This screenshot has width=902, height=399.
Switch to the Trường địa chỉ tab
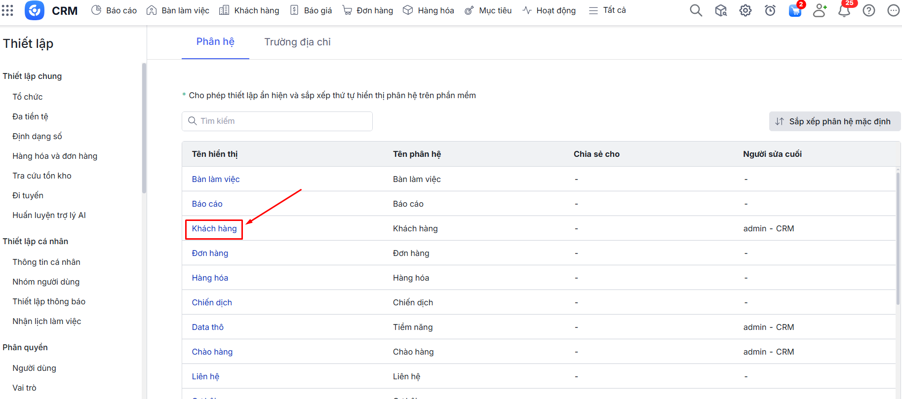tap(297, 42)
